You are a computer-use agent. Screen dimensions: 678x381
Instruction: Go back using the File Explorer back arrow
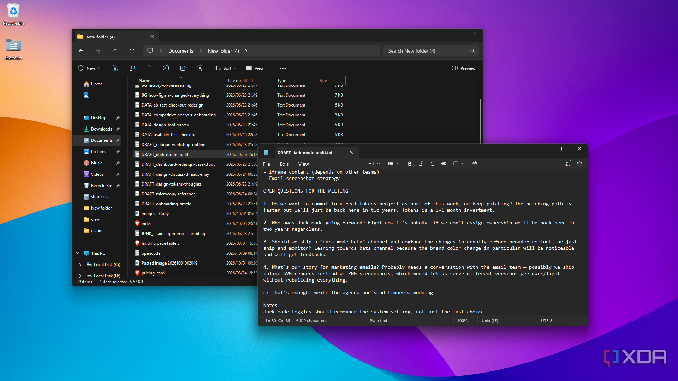[x=81, y=51]
